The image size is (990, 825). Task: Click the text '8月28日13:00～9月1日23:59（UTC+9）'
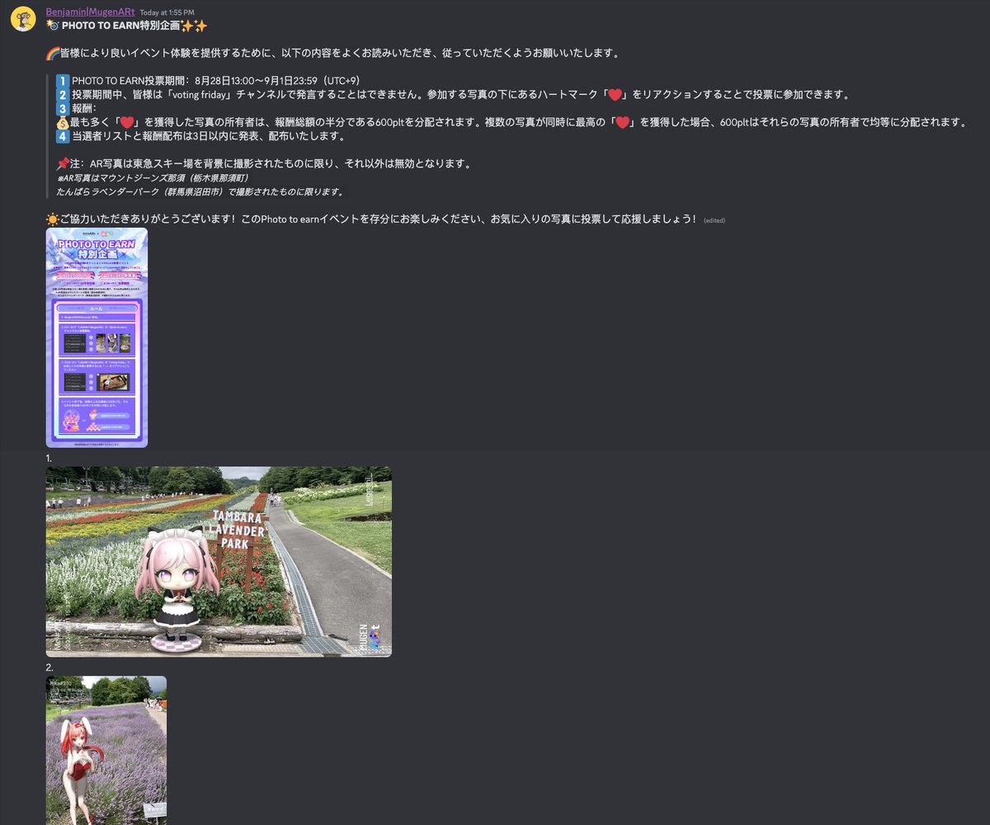click(276, 81)
